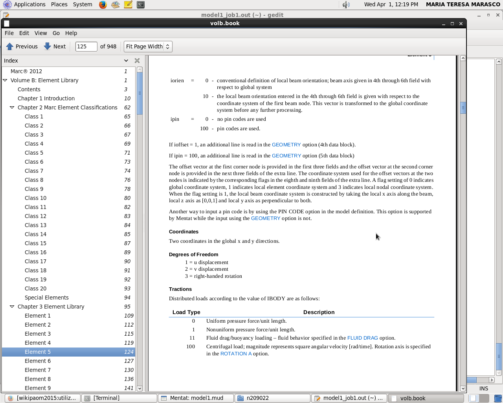
Task: Switch to the Mentat: model1.mud taskbar window
Action: 196,398
